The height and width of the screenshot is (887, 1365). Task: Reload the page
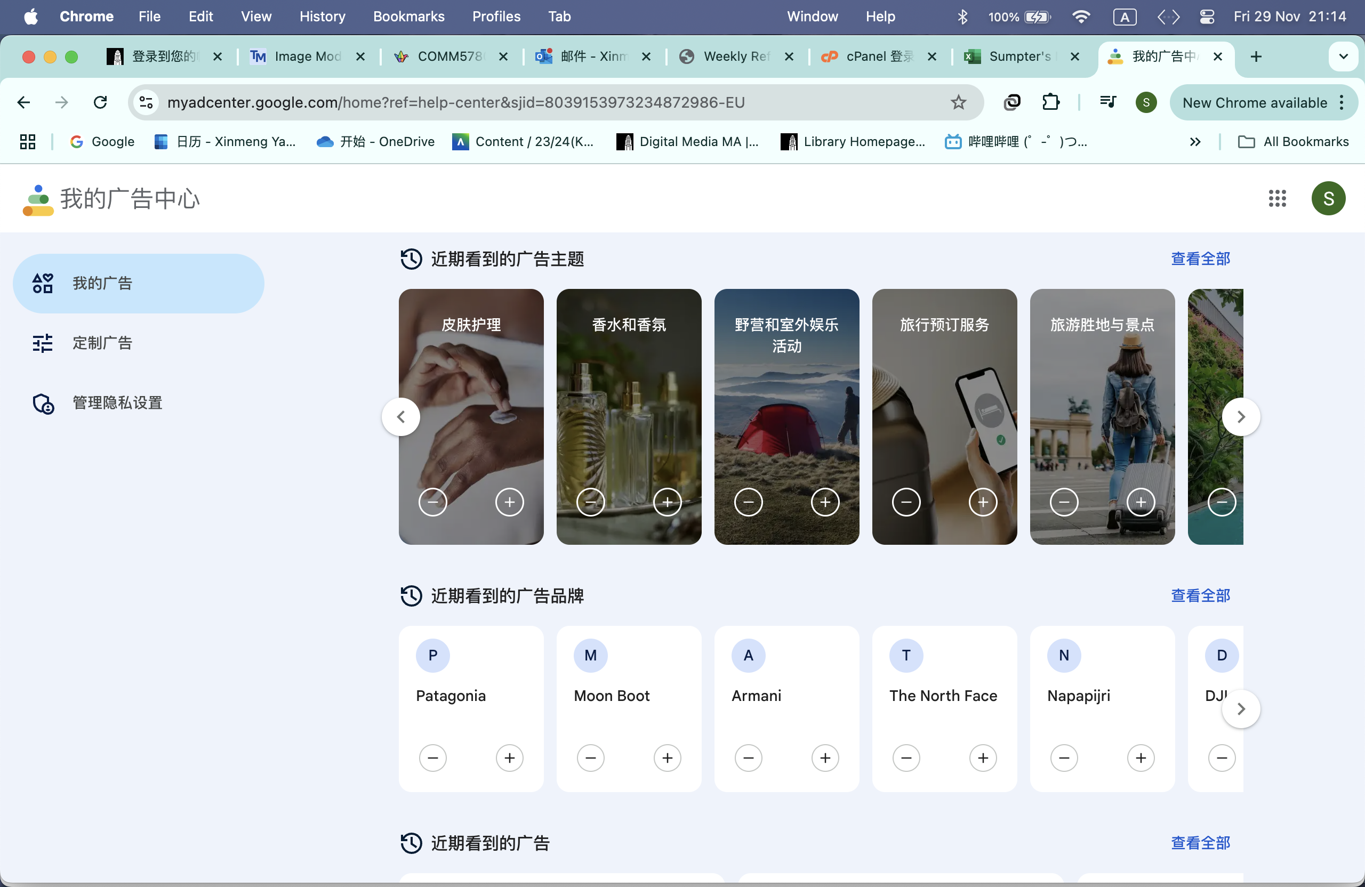[100, 103]
